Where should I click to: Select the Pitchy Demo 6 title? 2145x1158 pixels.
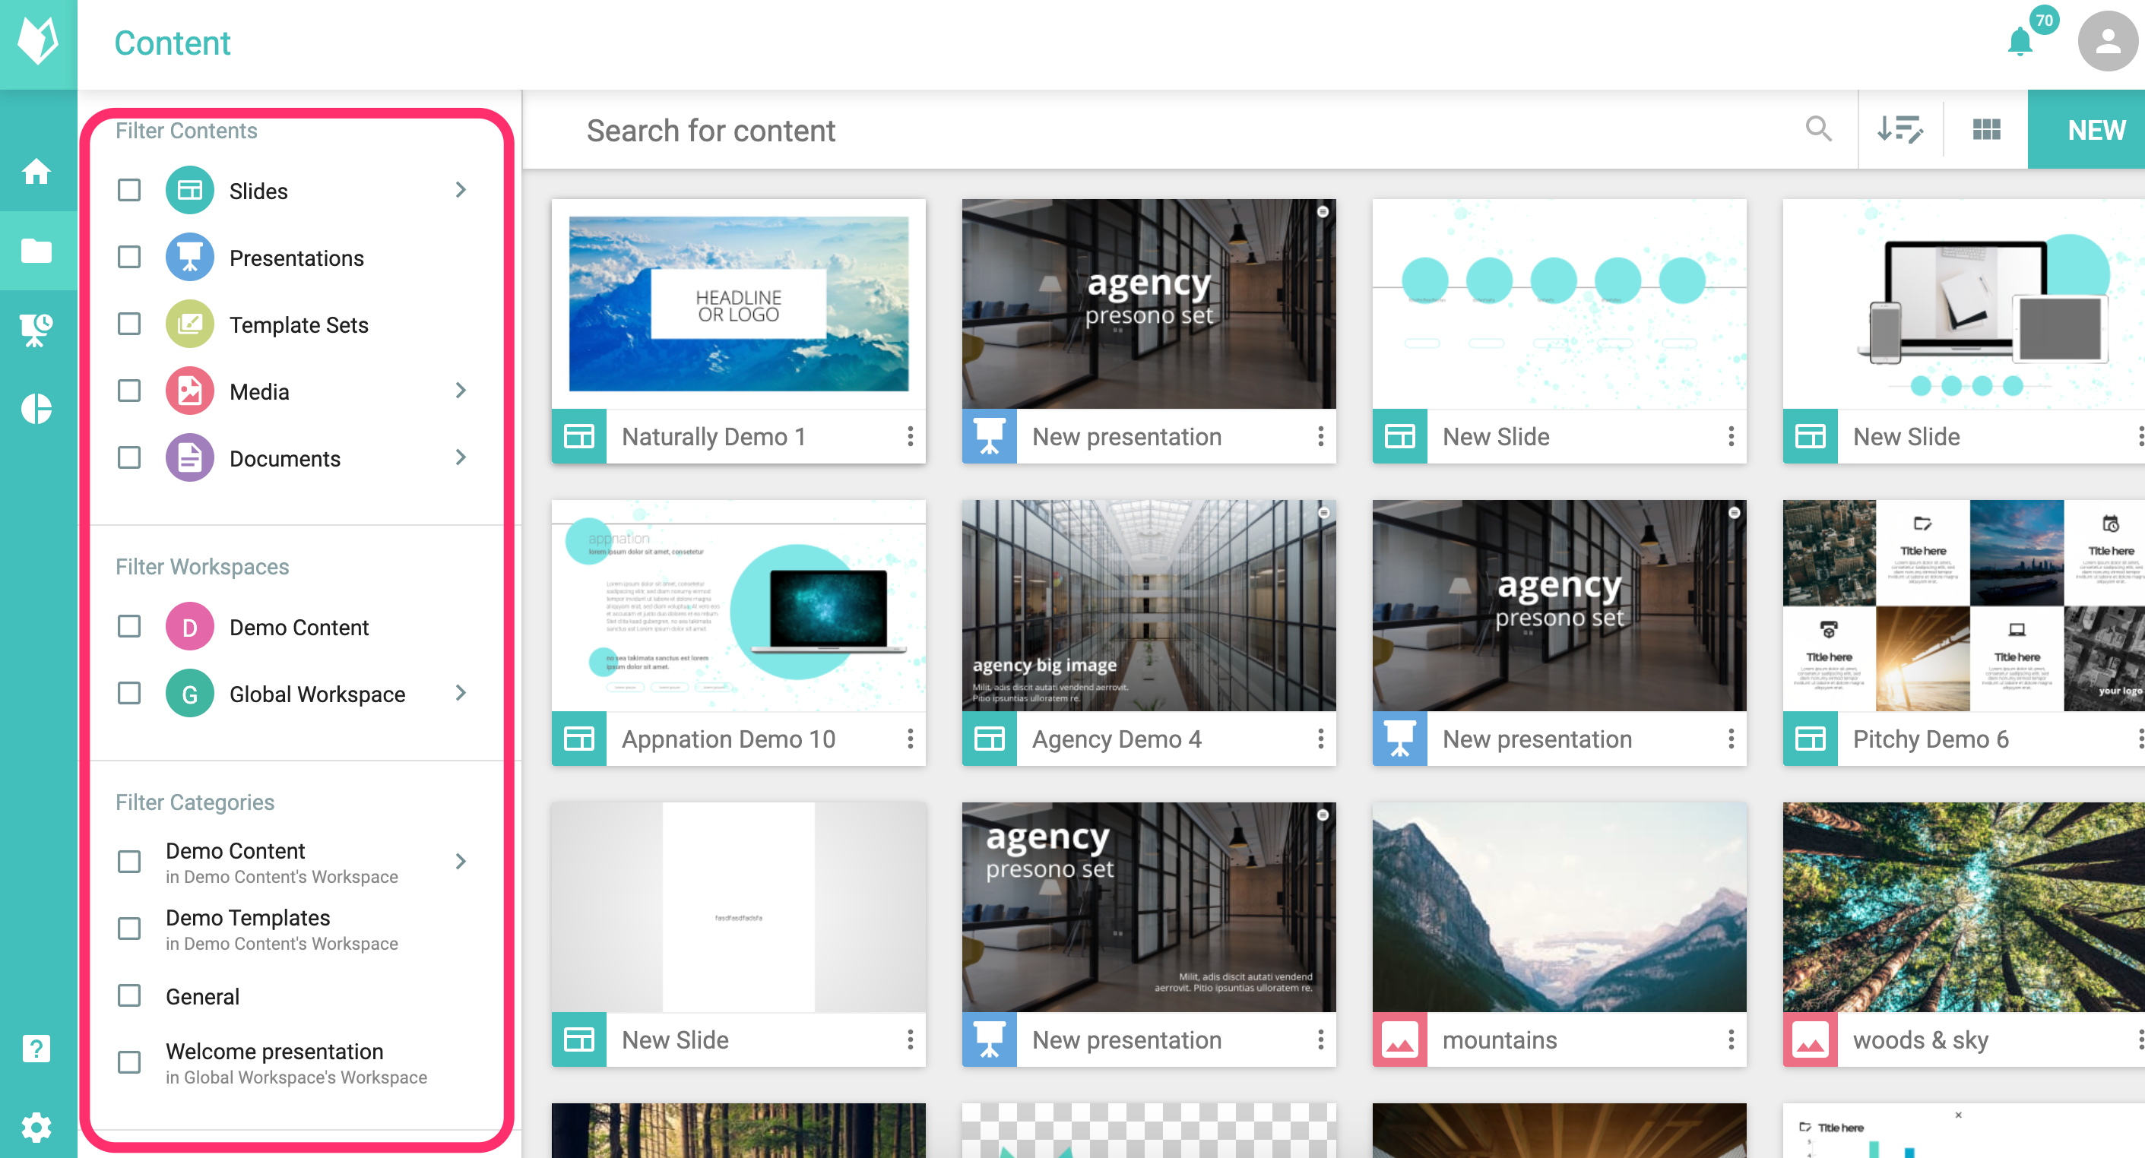(x=1931, y=739)
